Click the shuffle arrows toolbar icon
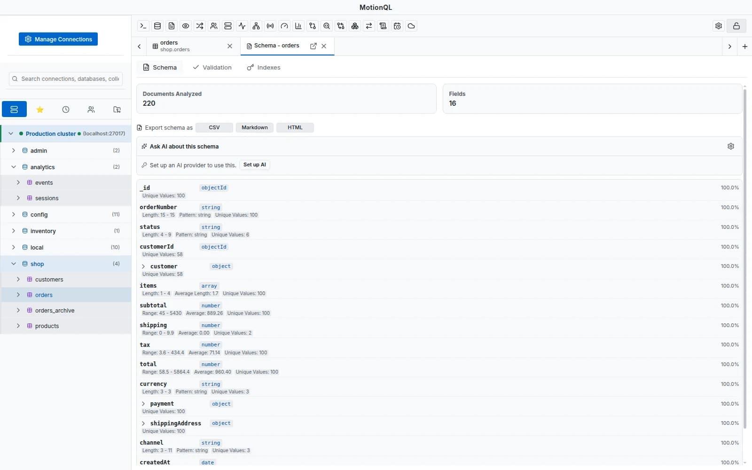 coord(200,26)
